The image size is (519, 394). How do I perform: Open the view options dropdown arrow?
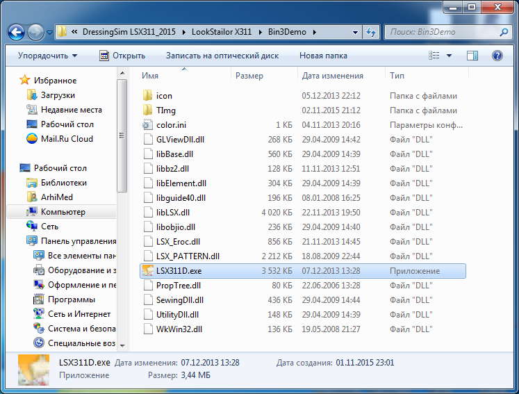pyautogui.click(x=449, y=56)
